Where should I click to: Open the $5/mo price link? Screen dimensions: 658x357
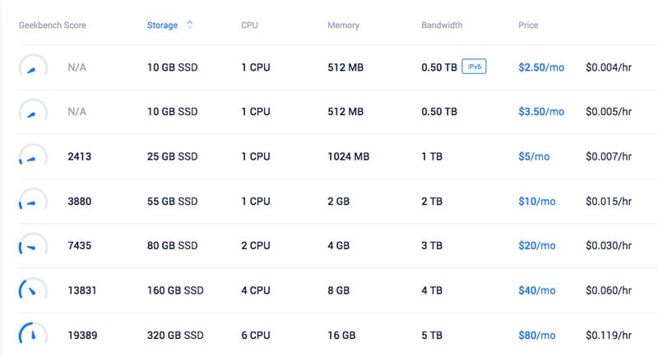point(534,156)
